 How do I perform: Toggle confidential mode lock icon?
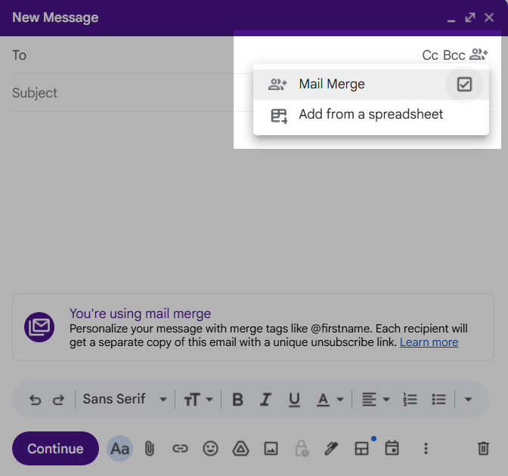(x=302, y=449)
